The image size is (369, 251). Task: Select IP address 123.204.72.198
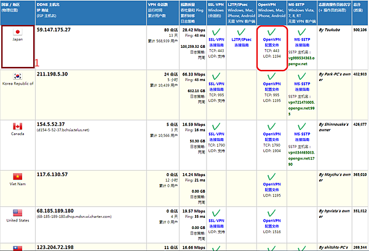[x=55, y=247]
